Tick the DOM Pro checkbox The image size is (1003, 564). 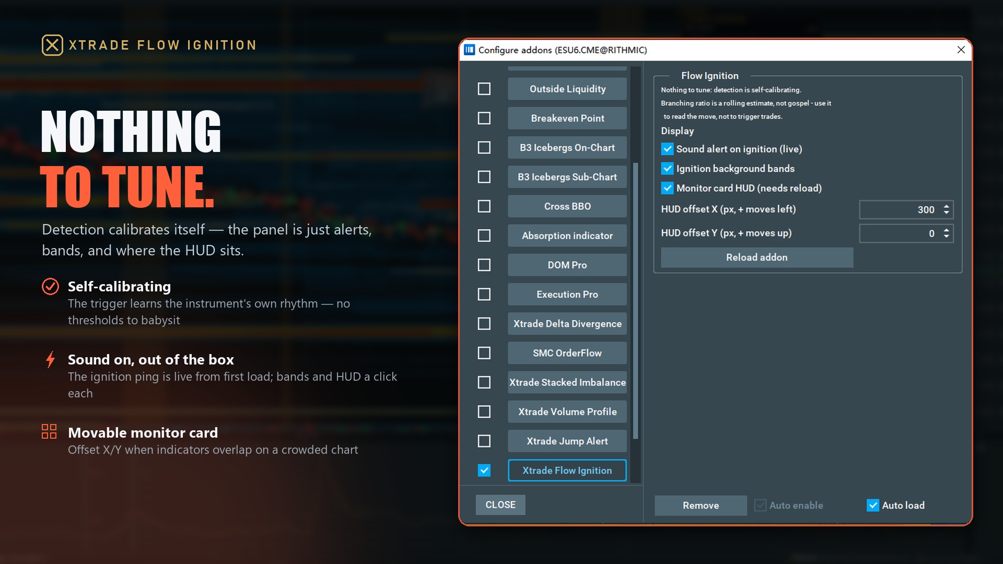coord(484,265)
